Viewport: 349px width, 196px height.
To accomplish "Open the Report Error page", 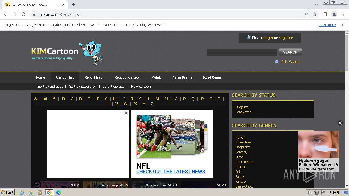I will tap(94, 77).
